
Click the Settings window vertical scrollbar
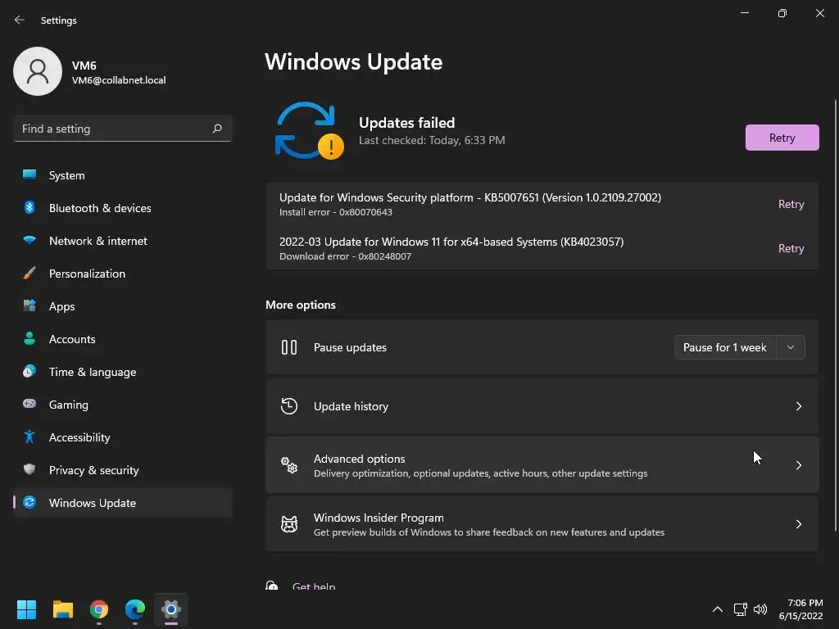(x=835, y=314)
